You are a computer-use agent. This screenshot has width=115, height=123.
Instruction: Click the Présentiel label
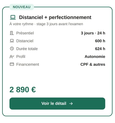[x=25, y=33]
